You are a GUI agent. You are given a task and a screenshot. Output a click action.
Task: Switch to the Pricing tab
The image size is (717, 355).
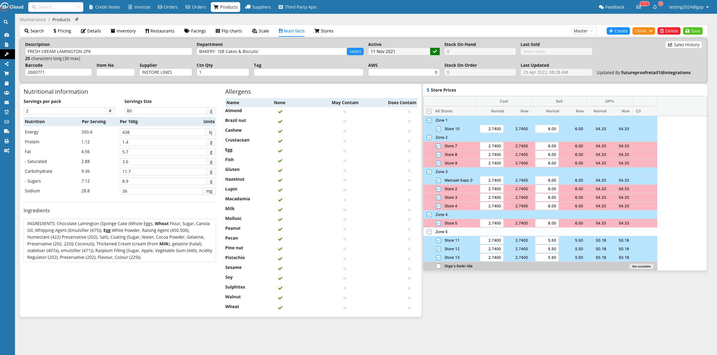pyautogui.click(x=62, y=31)
